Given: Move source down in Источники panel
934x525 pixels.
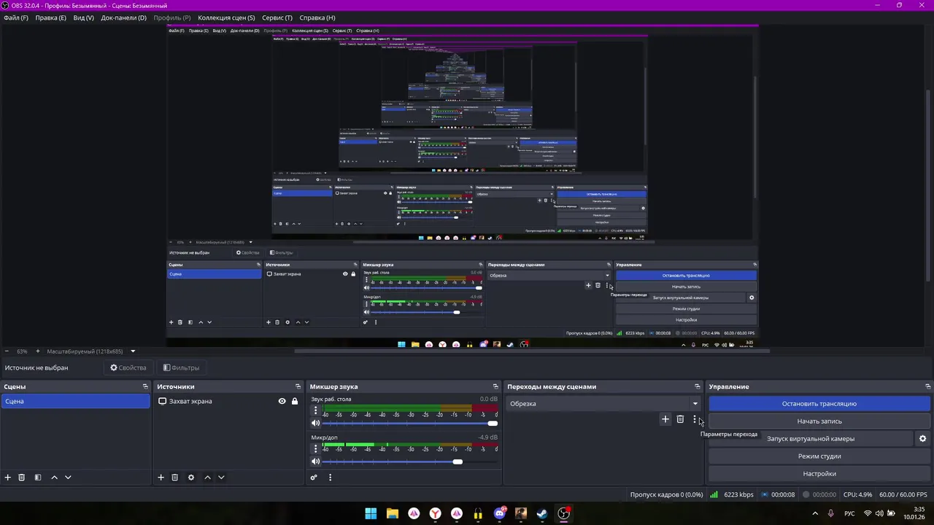Looking at the screenshot, I should click(x=221, y=478).
